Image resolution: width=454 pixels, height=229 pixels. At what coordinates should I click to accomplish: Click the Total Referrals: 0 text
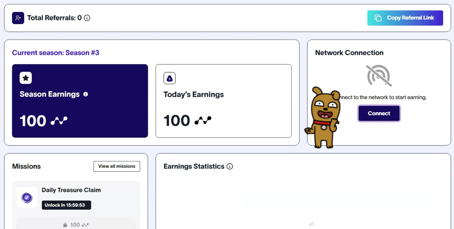pyautogui.click(x=55, y=18)
